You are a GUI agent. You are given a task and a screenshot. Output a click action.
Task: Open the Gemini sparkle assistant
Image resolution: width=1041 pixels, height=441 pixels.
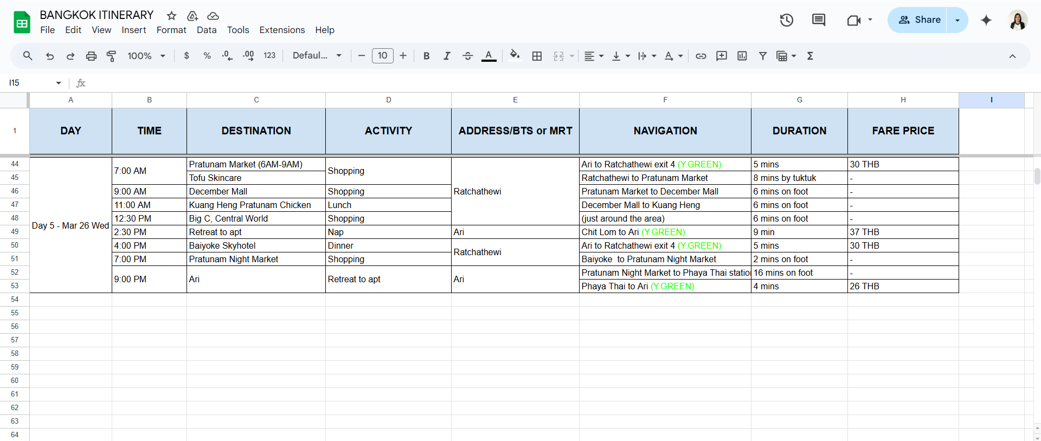point(986,20)
